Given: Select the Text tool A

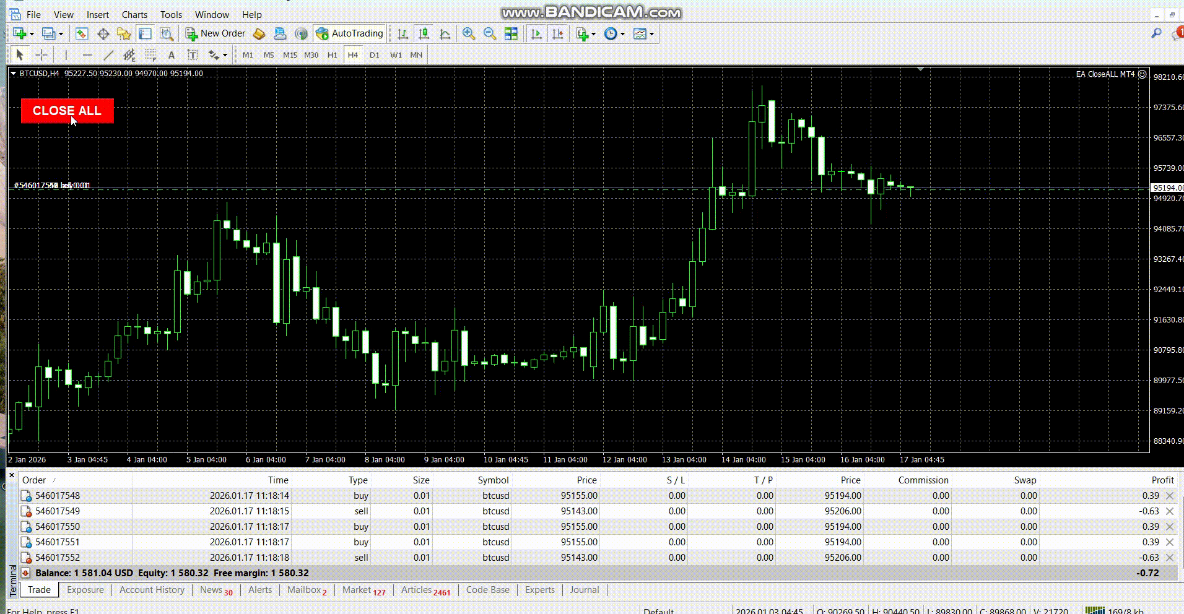Looking at the screenshot, I should click(172, 55).
